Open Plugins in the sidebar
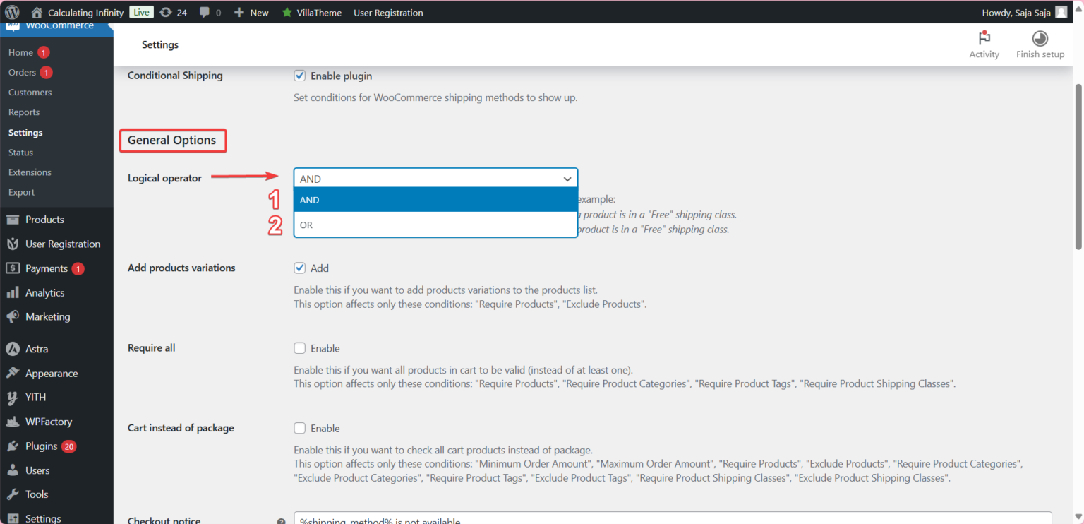Screen dimensions: 1084x524 click(41, 446)
